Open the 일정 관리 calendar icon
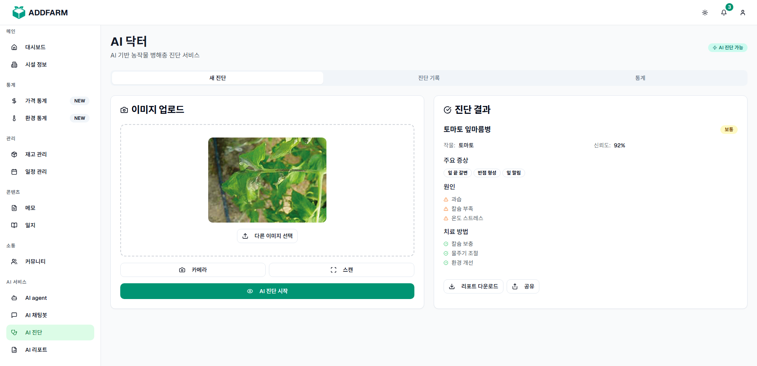Viewport: 757px width, 366px height. [14, 171]
